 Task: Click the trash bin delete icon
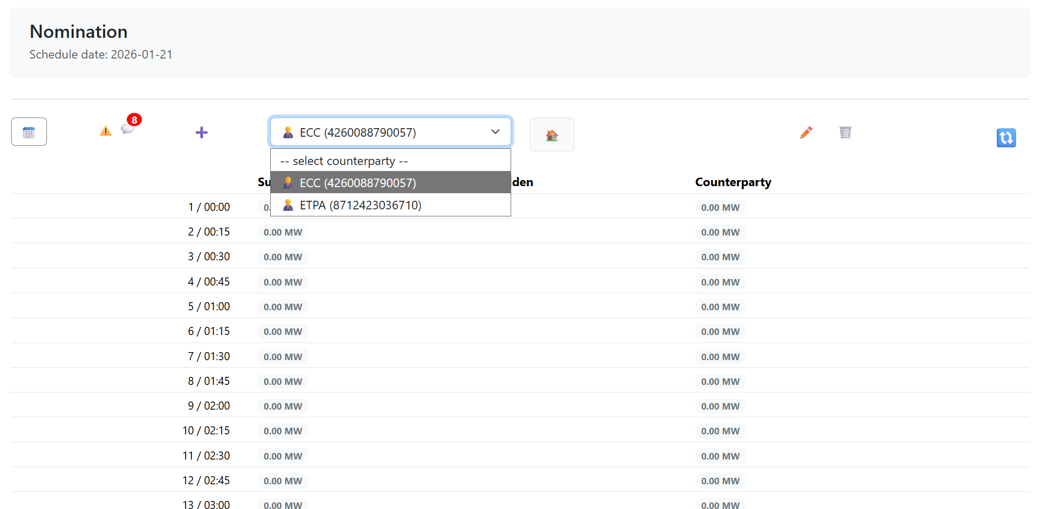[x=845, y=132]
